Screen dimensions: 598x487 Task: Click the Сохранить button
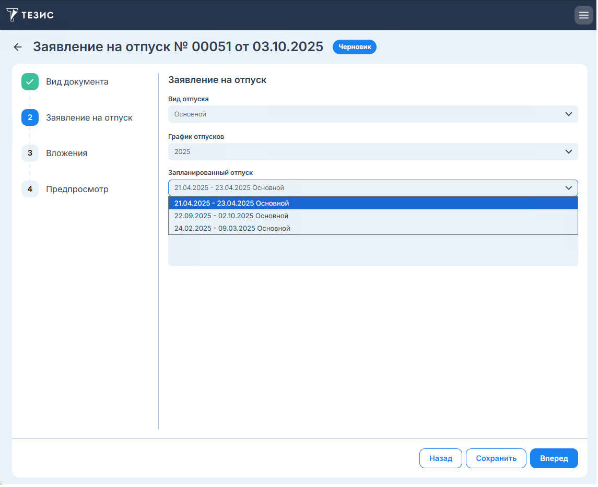496,458
